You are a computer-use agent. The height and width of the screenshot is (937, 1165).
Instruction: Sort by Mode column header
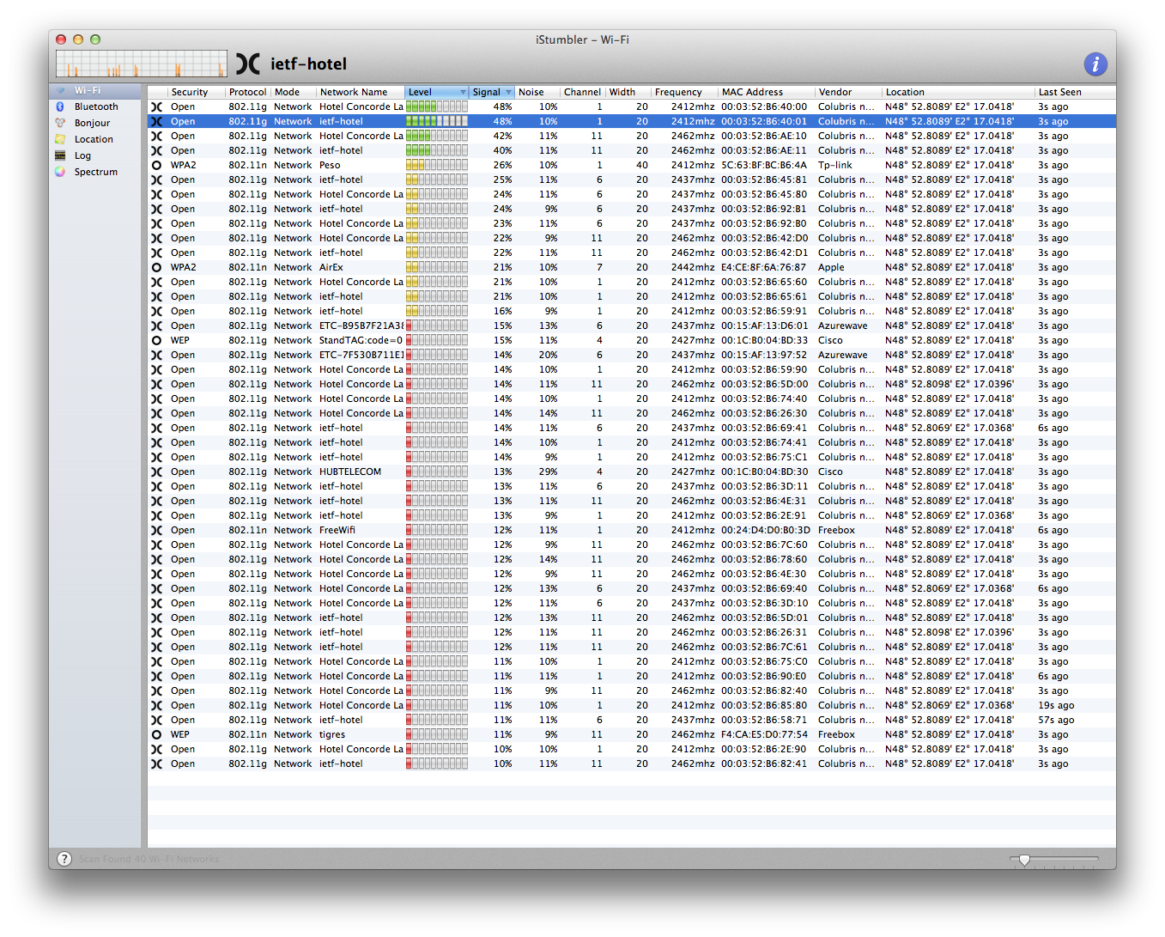(294, 92)
